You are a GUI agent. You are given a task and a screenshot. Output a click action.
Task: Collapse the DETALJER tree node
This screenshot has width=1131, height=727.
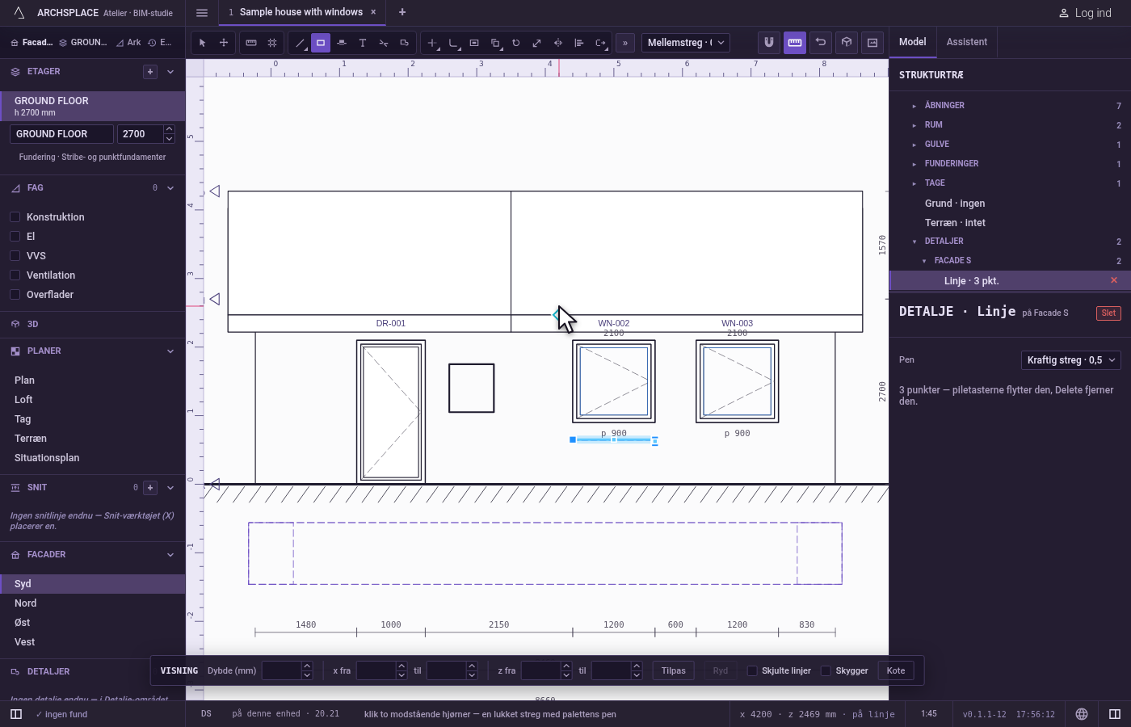pos(914,242)
